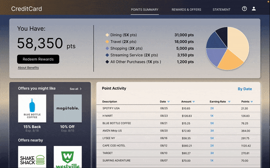The height and width of the screenshot is (168, 270).
Task: Open the user profile icon
Action: click(x=254, y=9)
